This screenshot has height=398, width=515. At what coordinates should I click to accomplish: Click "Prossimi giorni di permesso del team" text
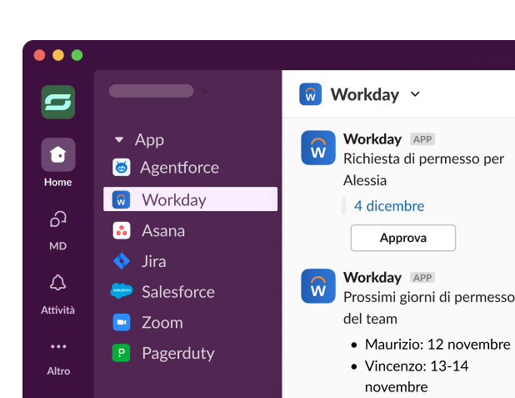click(x=428, y=308)
